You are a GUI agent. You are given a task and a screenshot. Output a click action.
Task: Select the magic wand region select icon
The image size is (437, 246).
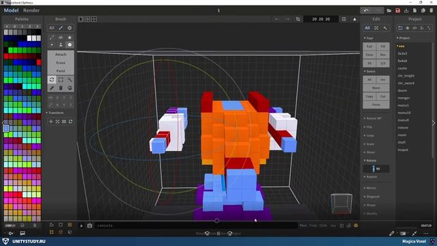coord(70,80)
